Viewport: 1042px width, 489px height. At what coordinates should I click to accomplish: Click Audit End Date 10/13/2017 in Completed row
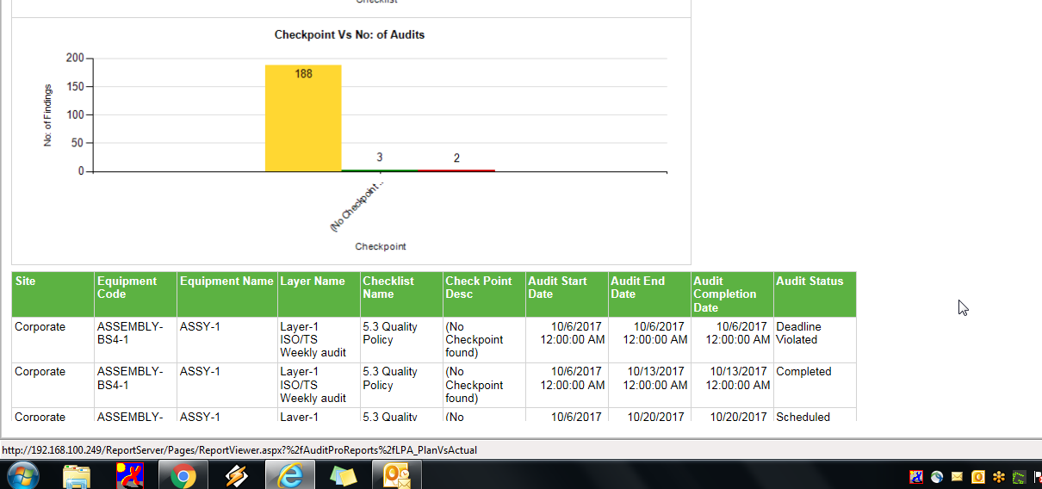655,378
